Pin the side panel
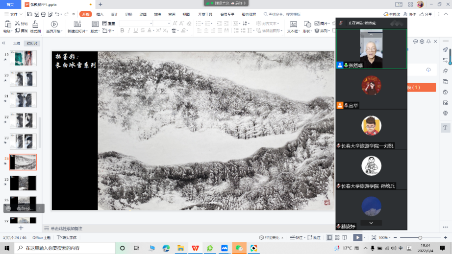Image resolution: width=452 pixels, height=254 pixels. click(x=428, y=42)
